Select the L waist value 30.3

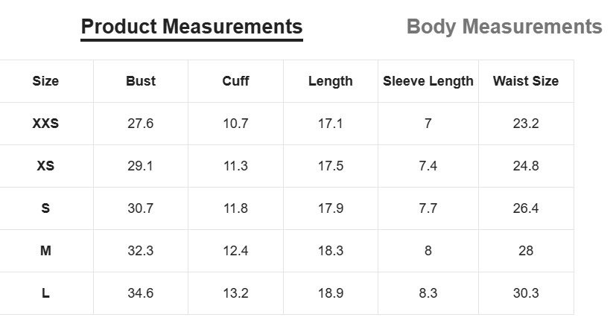(x=525, y=293)
